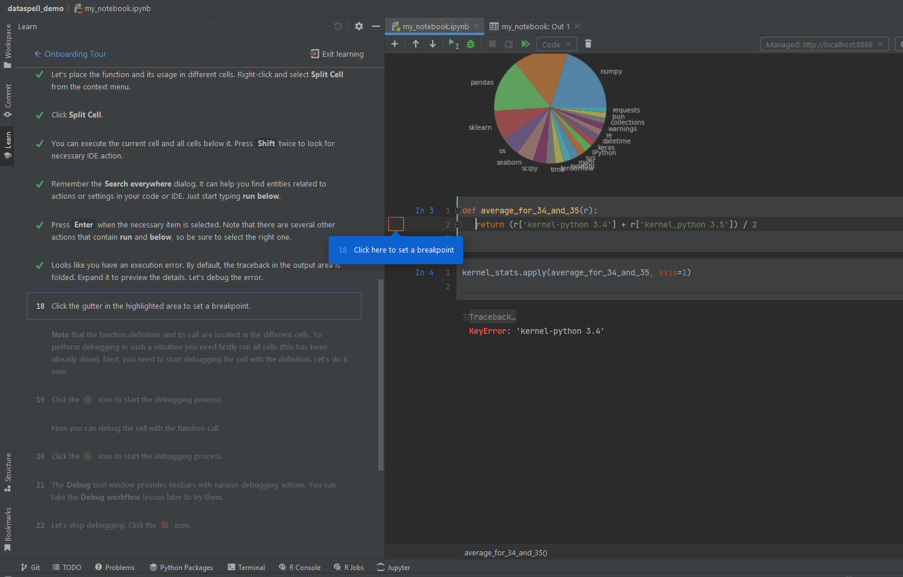The height and width of the screenshot is (577, 903).
Task: Add a new notebook cell
Action: [395, 43]
